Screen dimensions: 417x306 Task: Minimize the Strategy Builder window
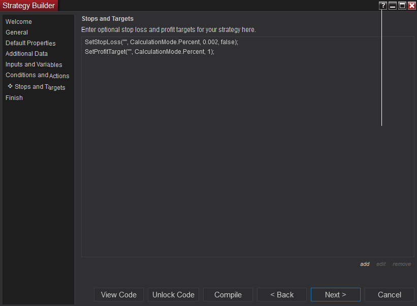point(393,6)
